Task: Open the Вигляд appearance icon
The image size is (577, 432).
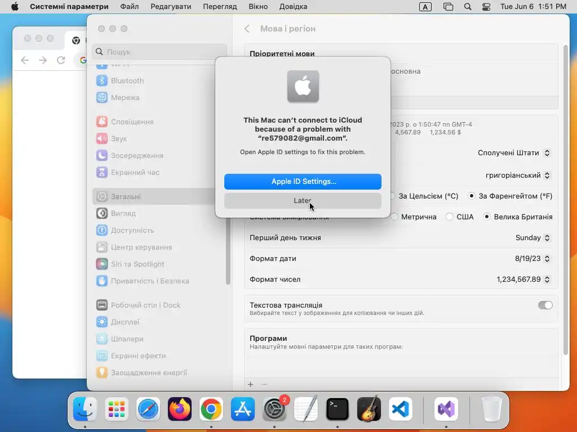Action: tap(101, 213)
